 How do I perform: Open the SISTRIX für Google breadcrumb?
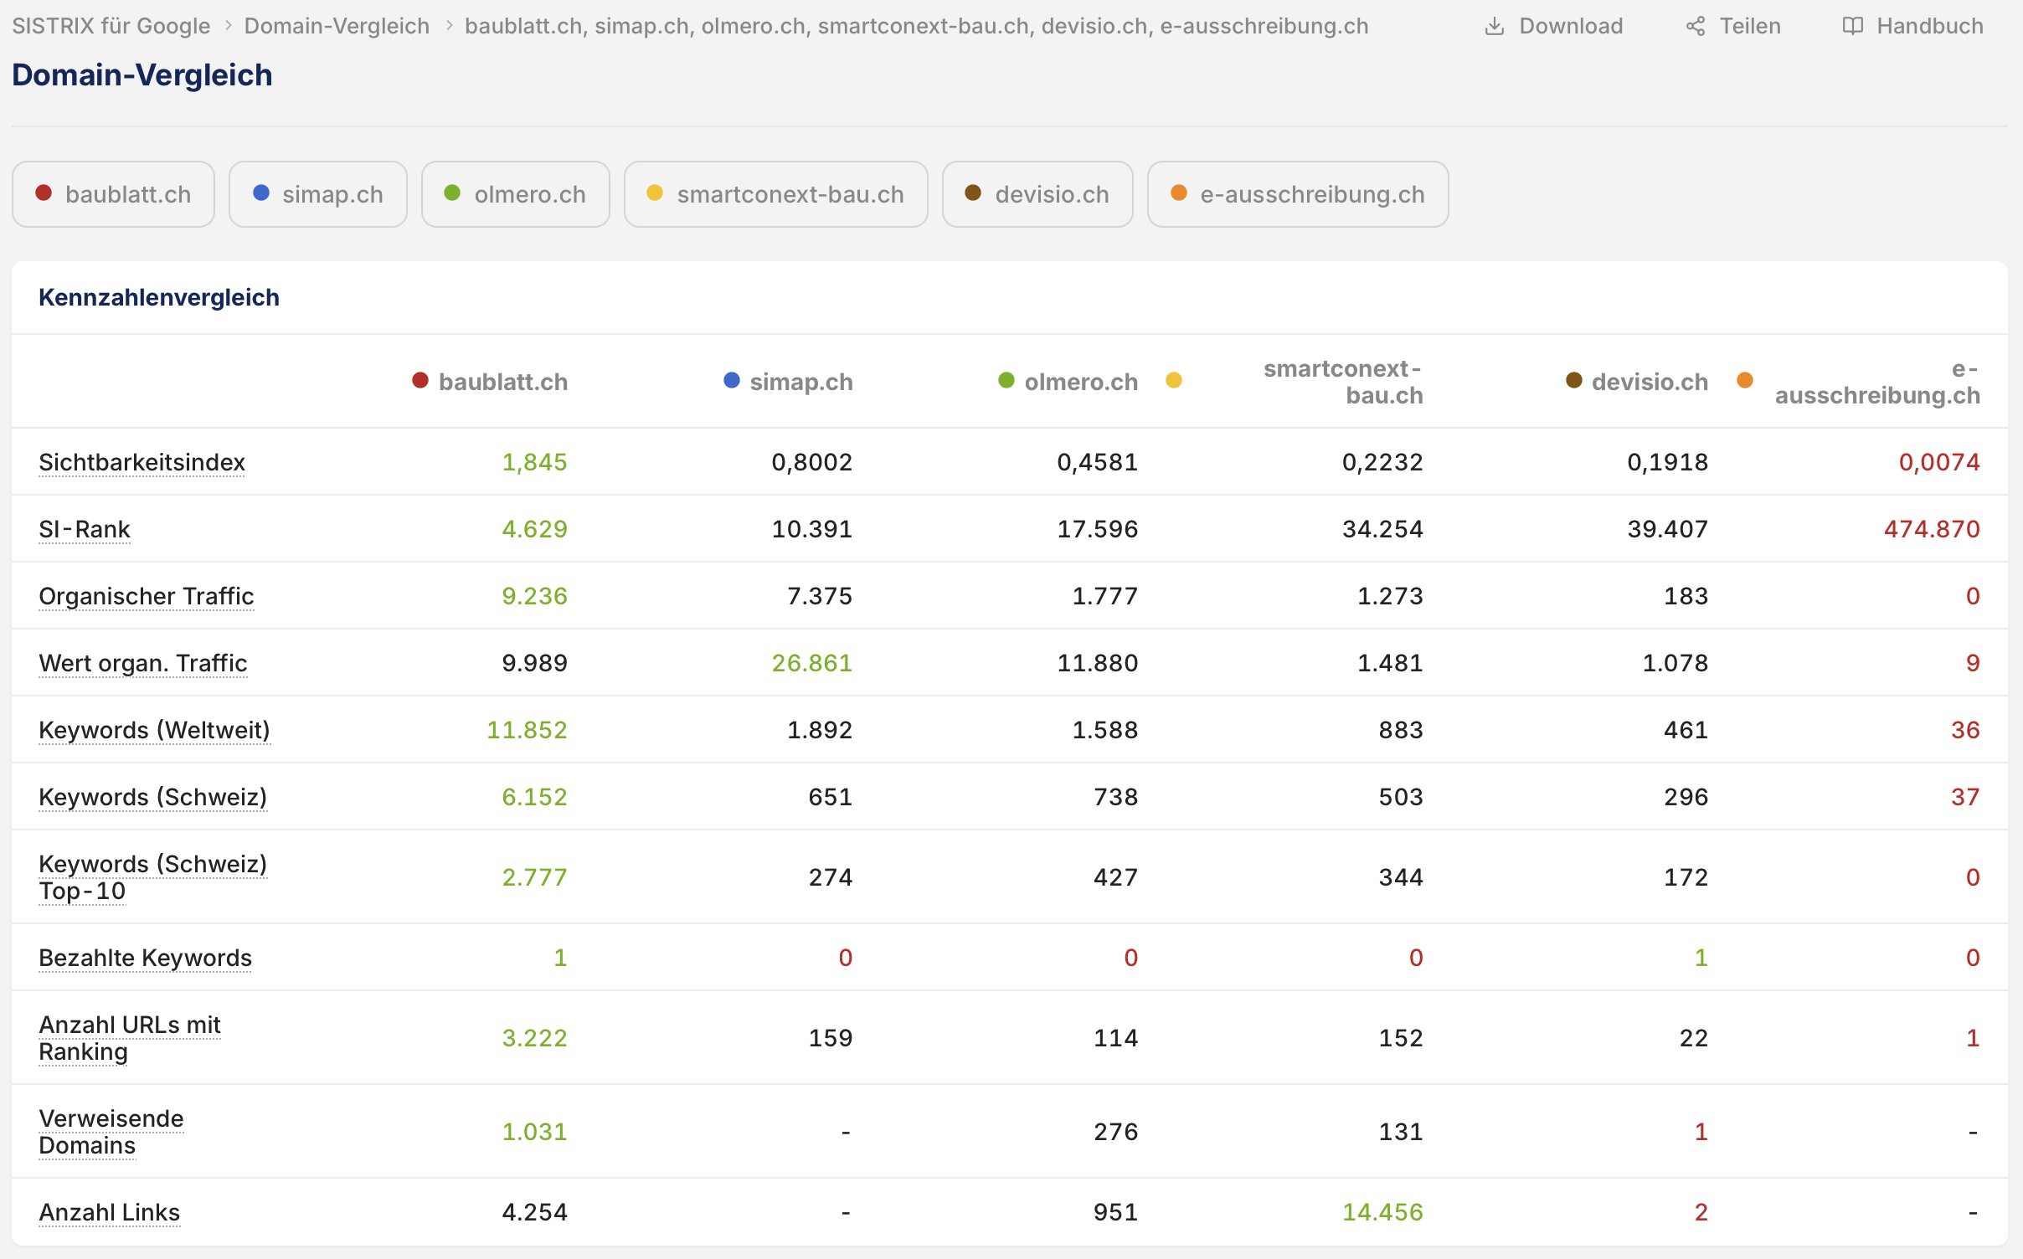(111, 26)
